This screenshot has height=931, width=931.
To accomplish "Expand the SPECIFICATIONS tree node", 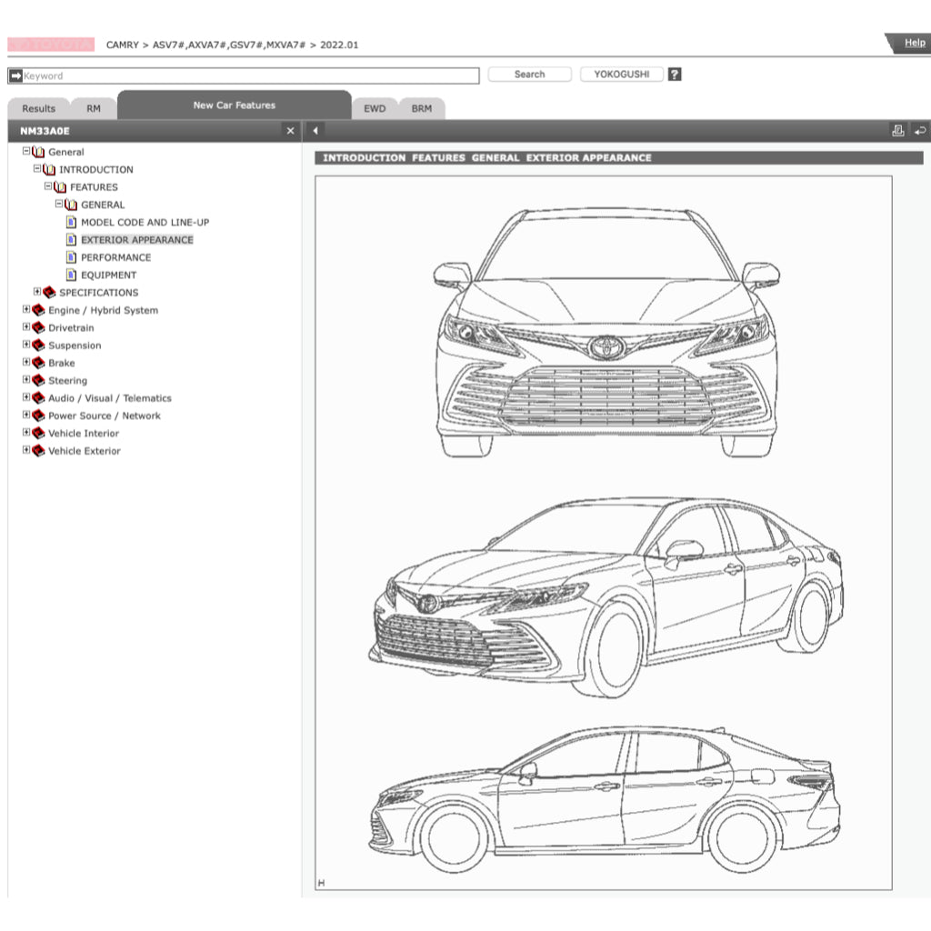I will click(37, 292).
